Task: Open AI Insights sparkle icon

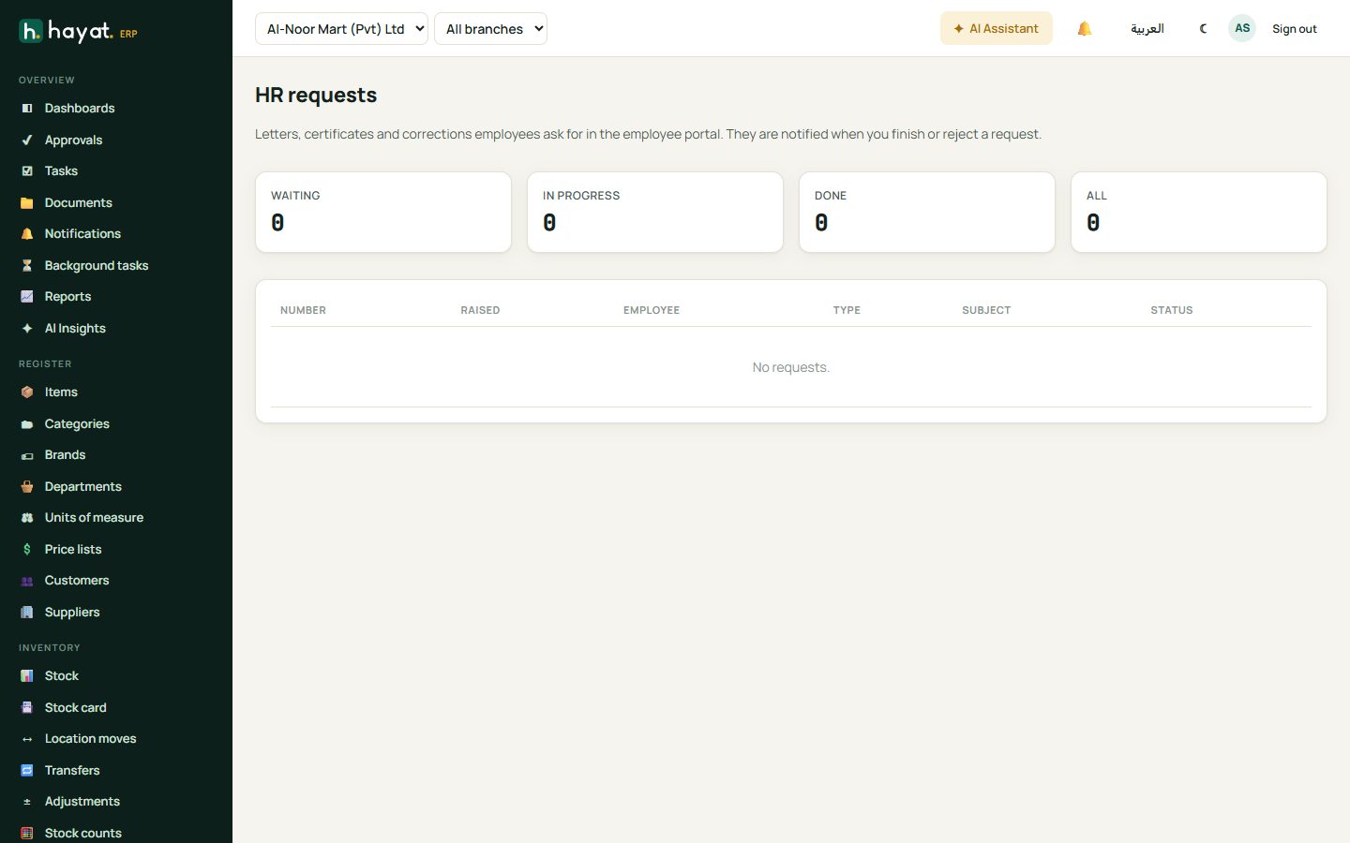Action: [27, 329]
